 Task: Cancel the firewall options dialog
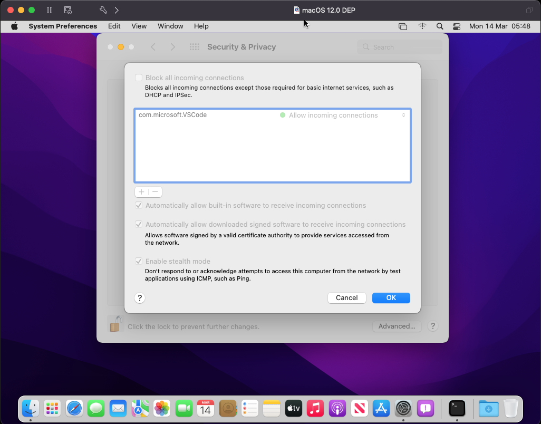346,298
